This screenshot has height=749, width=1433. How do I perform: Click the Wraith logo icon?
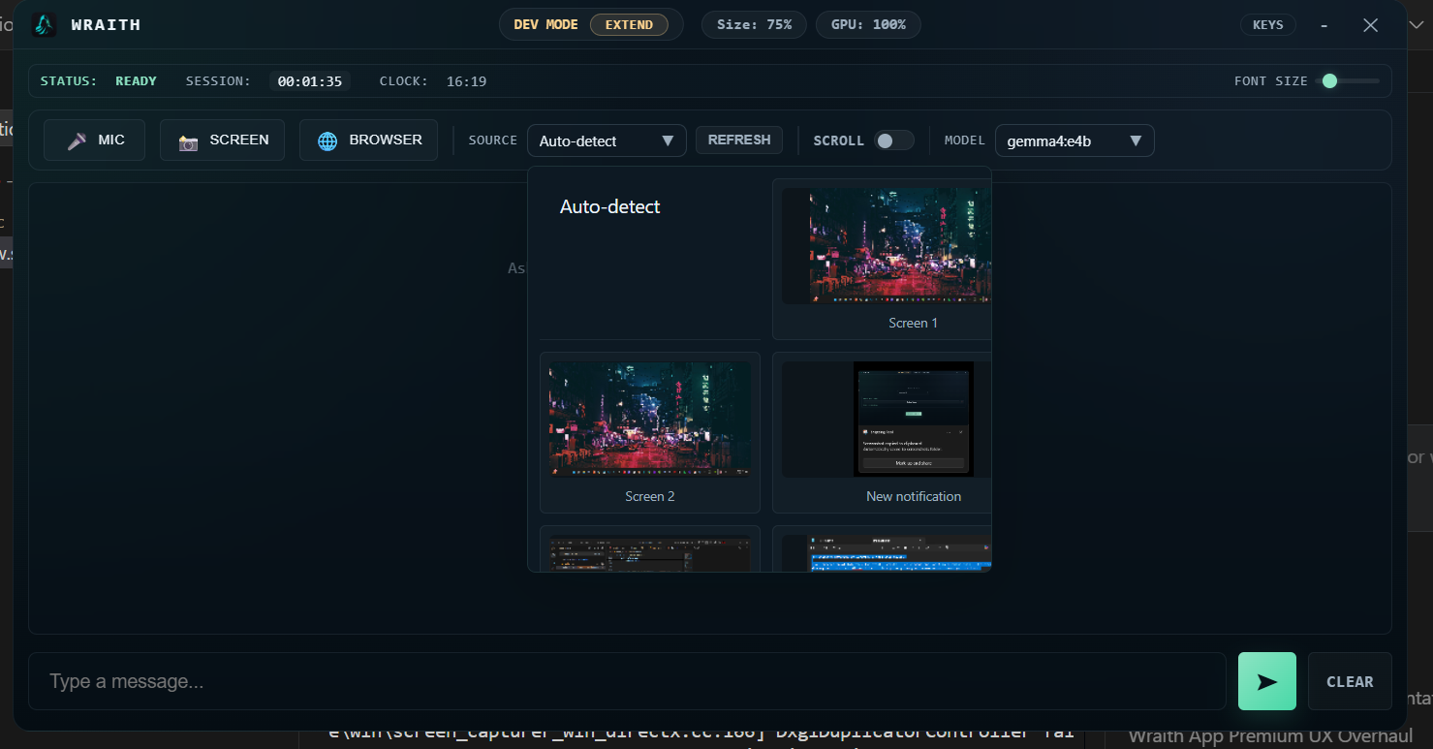pyautogui.click(x=43, y=24)
